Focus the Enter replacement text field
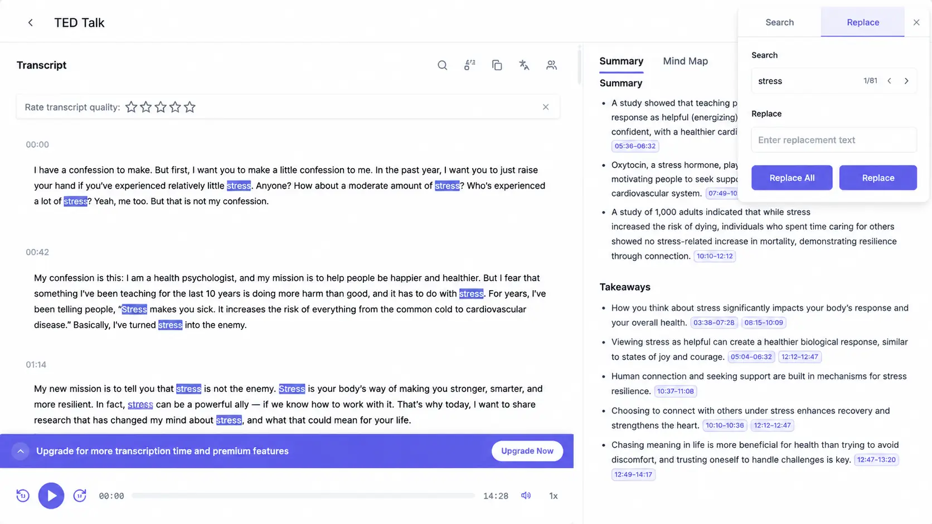The height and width of the screenshot is (524, 932). tap(834, 140)
